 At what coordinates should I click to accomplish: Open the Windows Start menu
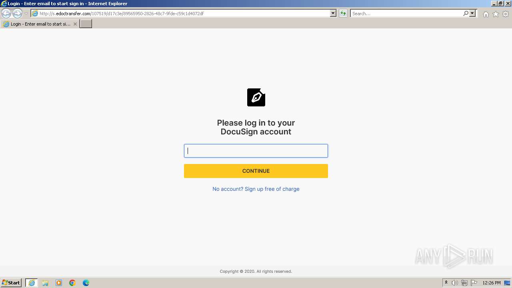tap(11, 283)
